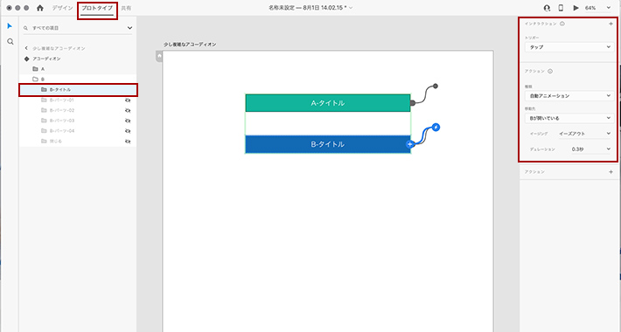Select the A-タイトル green bar
This screenshot has width=621, height=332.
[x=328, y=103]
